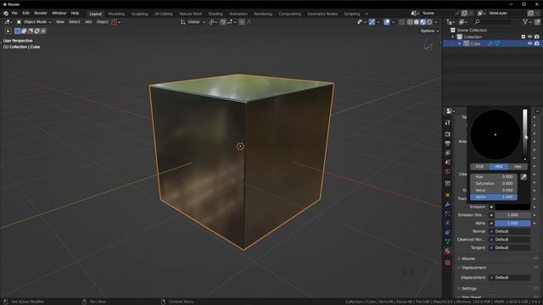Click the viewport Add menu

pos(88,22)
